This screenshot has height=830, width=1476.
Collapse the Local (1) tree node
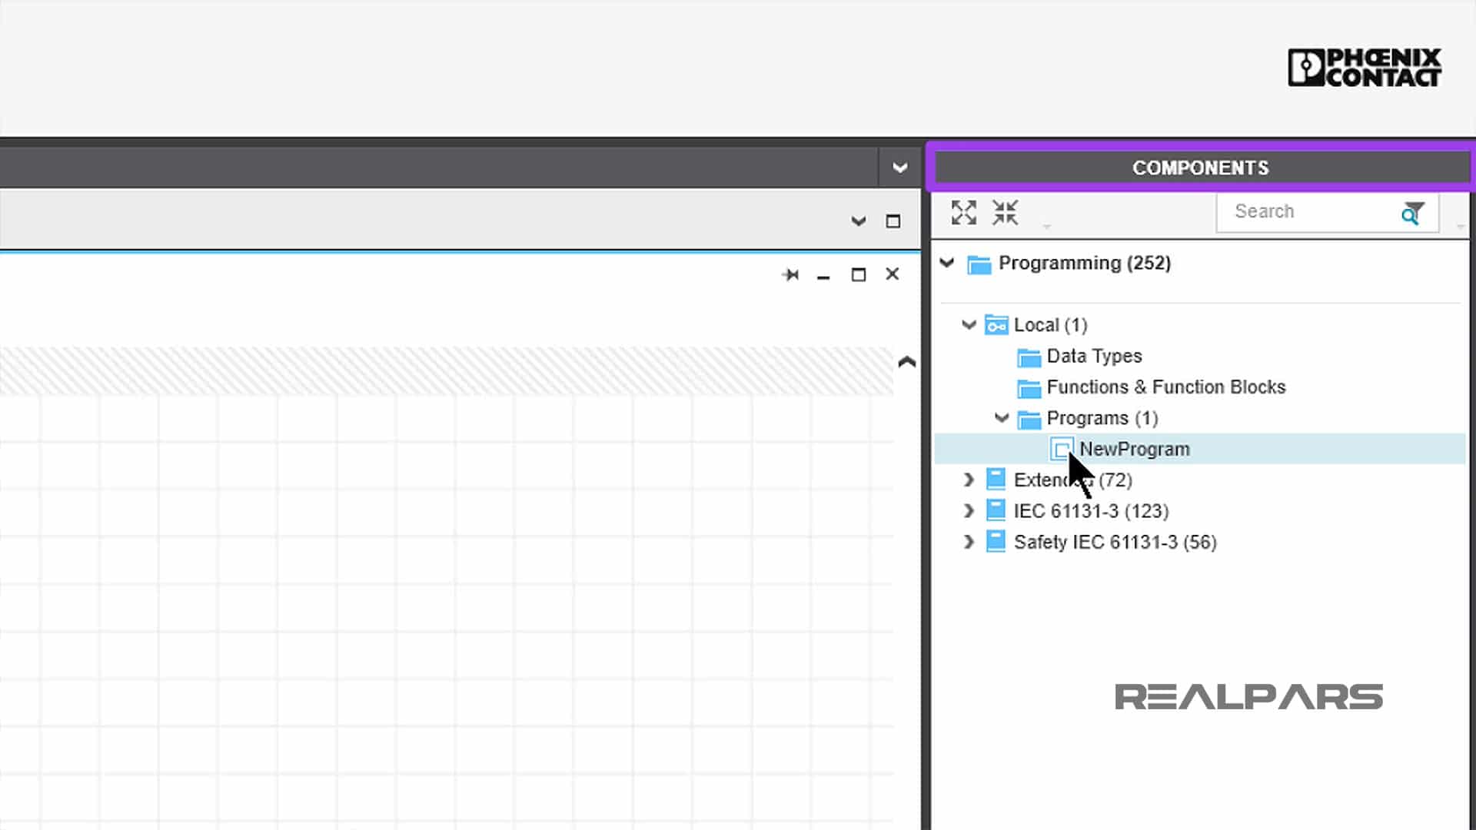[968, 324]
